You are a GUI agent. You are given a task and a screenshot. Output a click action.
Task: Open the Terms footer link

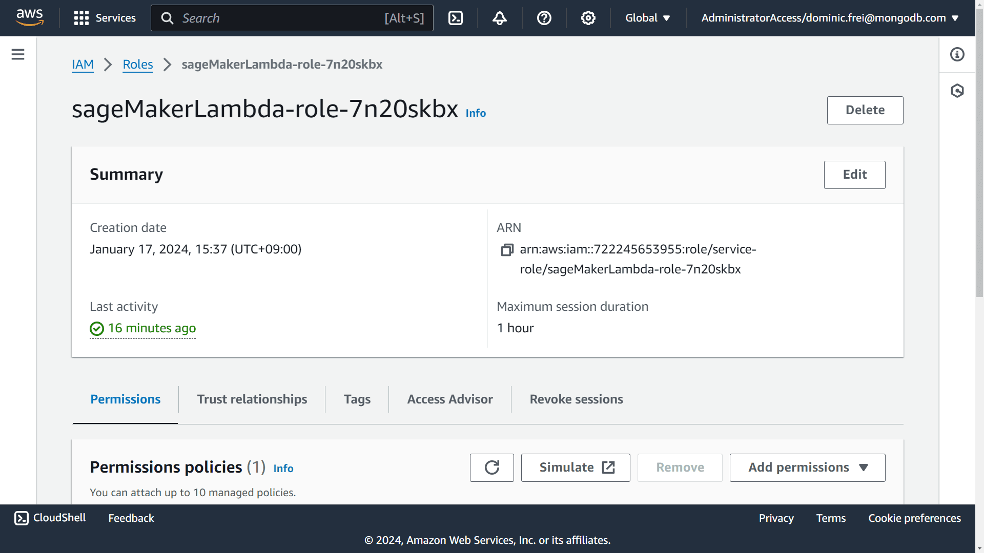pos(831,518)
